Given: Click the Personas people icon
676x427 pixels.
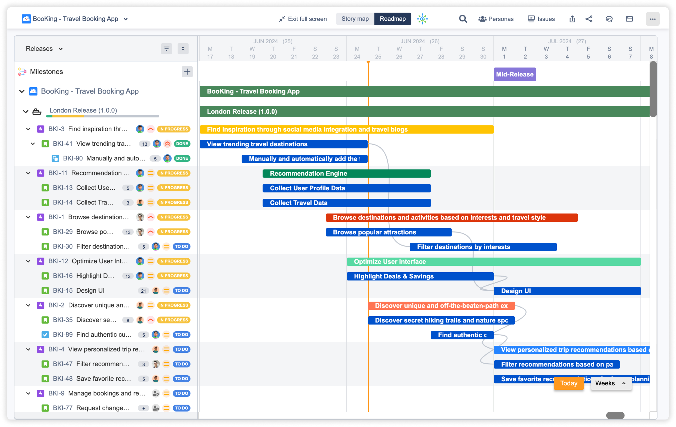Looking at the screenshot, I should point(482,19).
